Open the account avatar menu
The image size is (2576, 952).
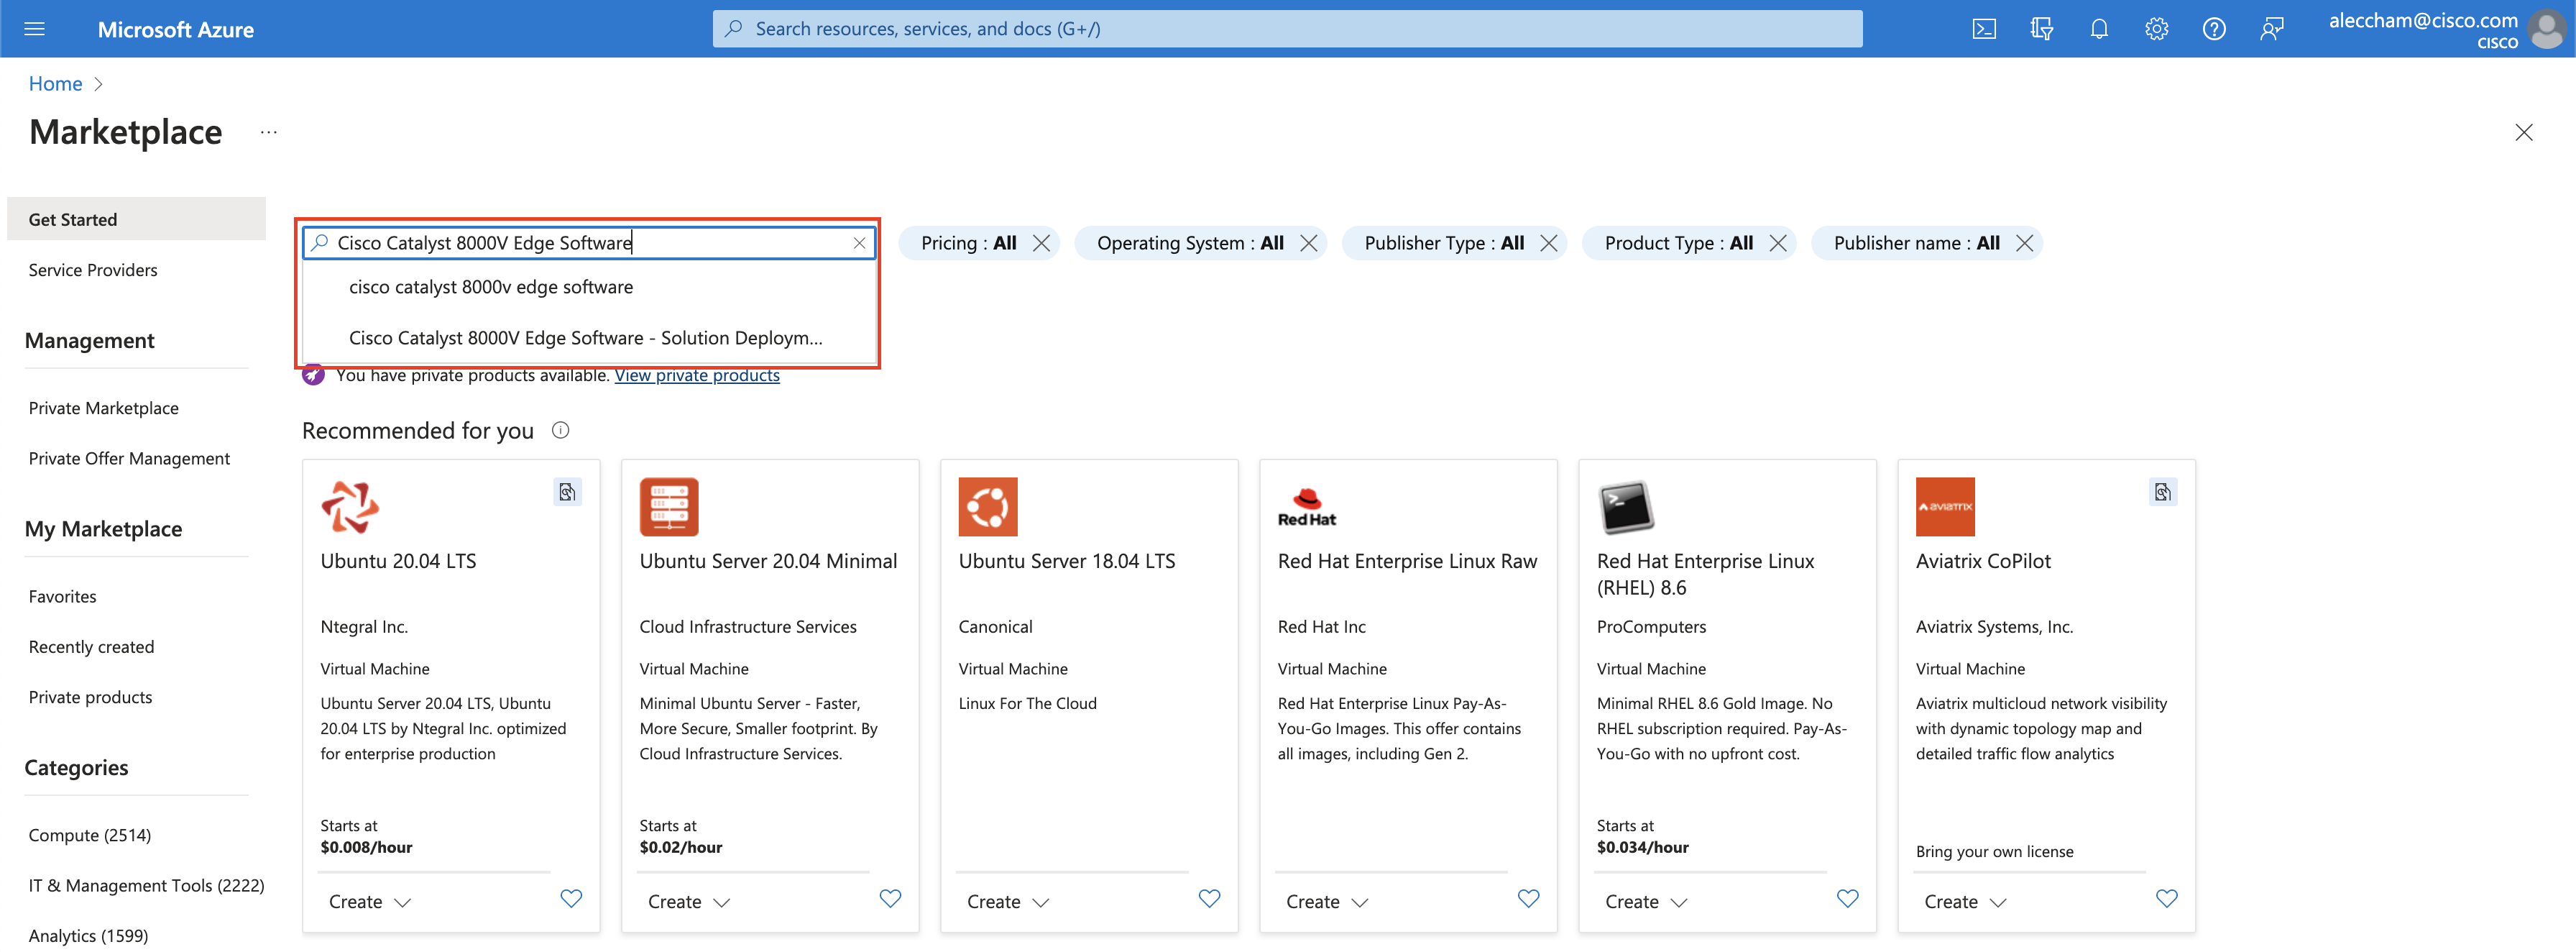click(x=2546, y=29)
